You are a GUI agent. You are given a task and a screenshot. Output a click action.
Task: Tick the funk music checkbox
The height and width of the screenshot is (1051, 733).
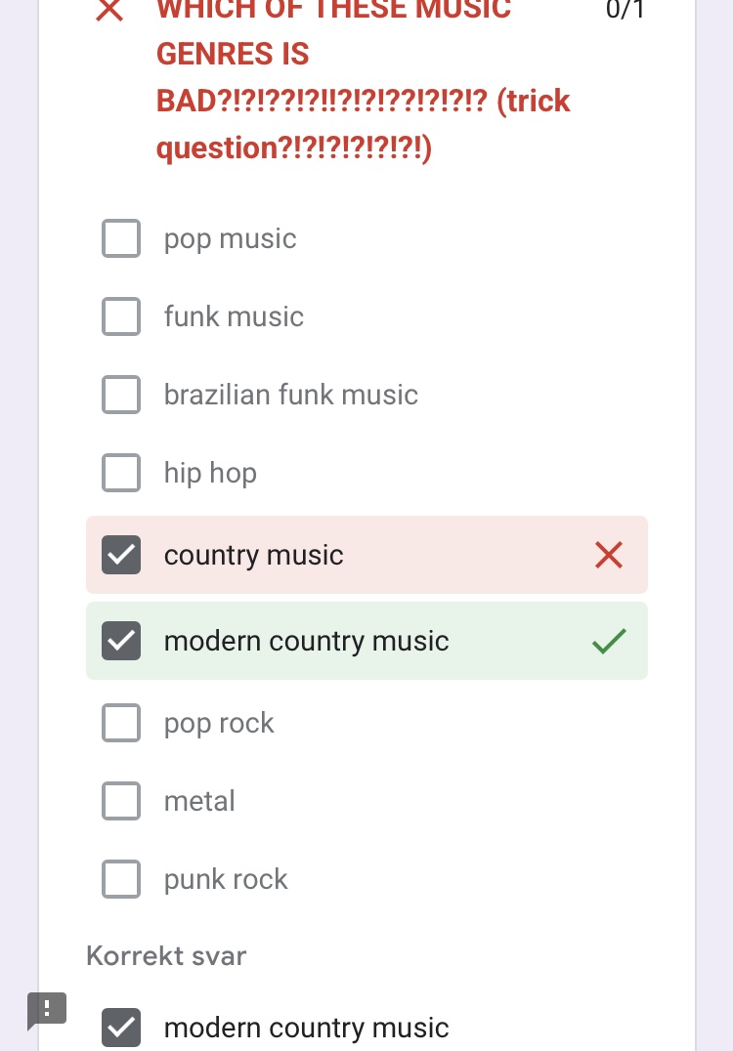pos(121,316)
